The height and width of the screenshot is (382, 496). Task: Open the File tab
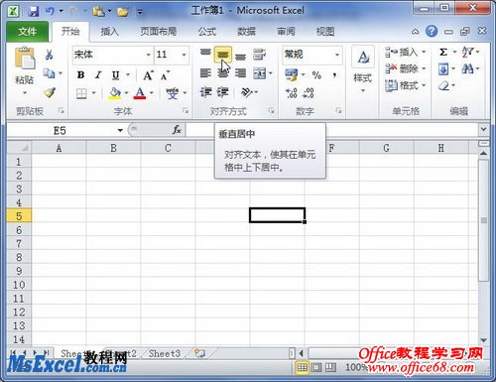[27, 32]
